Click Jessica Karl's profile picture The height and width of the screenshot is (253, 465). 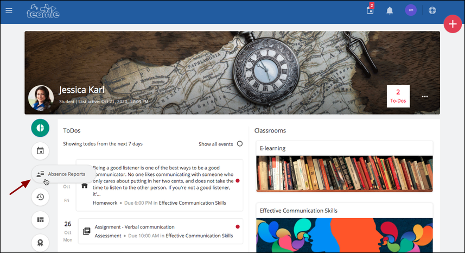tap(41, 98)
